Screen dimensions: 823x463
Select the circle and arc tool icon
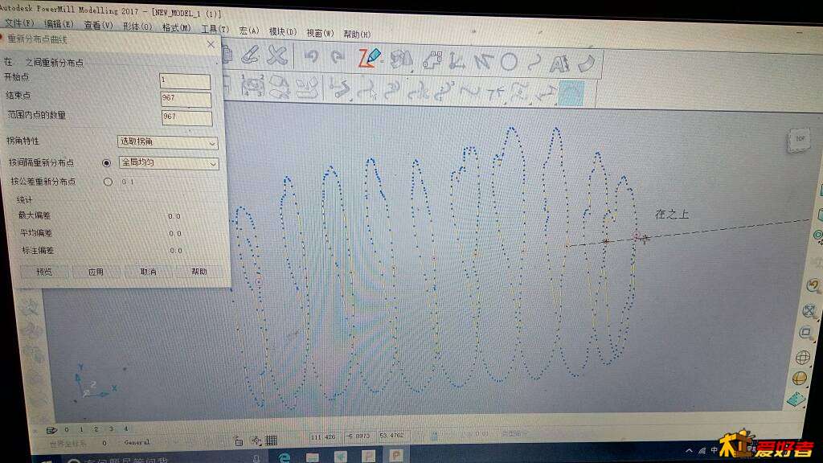coord(509,62)
